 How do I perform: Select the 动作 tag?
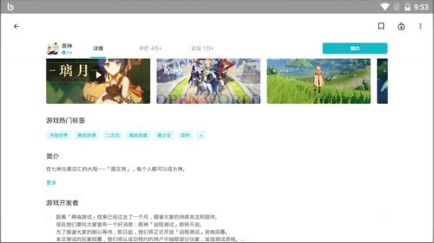tap(185, 135)
